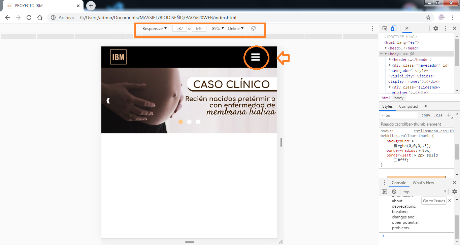The width and height of the screenshot is (460, 245).
Task: Toggle the DevTools inspect element tool
Action: (385, 29)
